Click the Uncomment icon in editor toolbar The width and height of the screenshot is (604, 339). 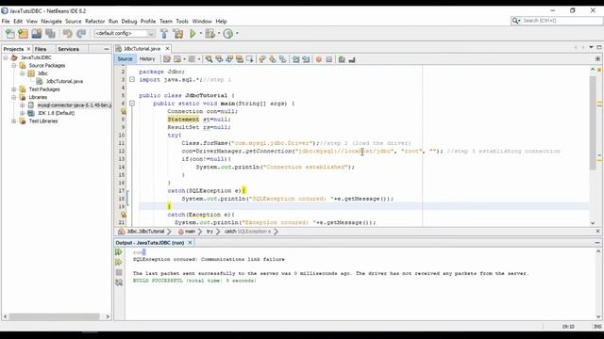[x=352, y=59]
